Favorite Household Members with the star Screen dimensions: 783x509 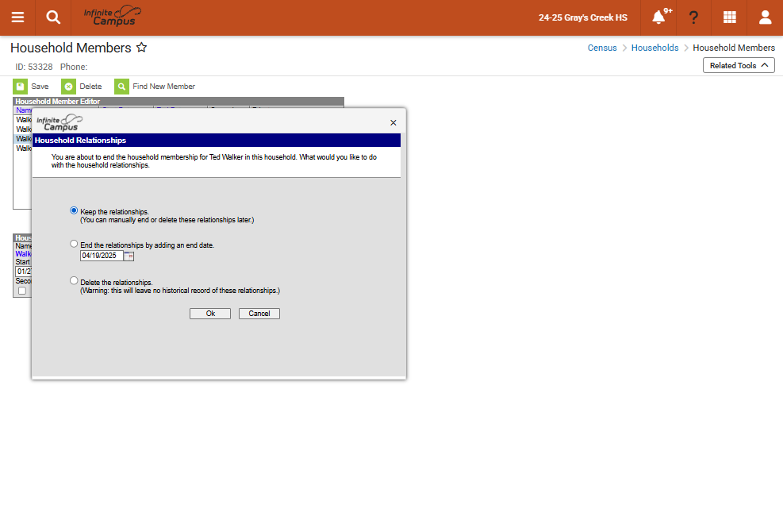tap(142, 48)
